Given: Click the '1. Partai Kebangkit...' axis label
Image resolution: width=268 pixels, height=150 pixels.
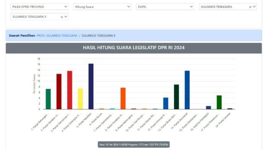Looking at the screenshot, I should 40,122.
